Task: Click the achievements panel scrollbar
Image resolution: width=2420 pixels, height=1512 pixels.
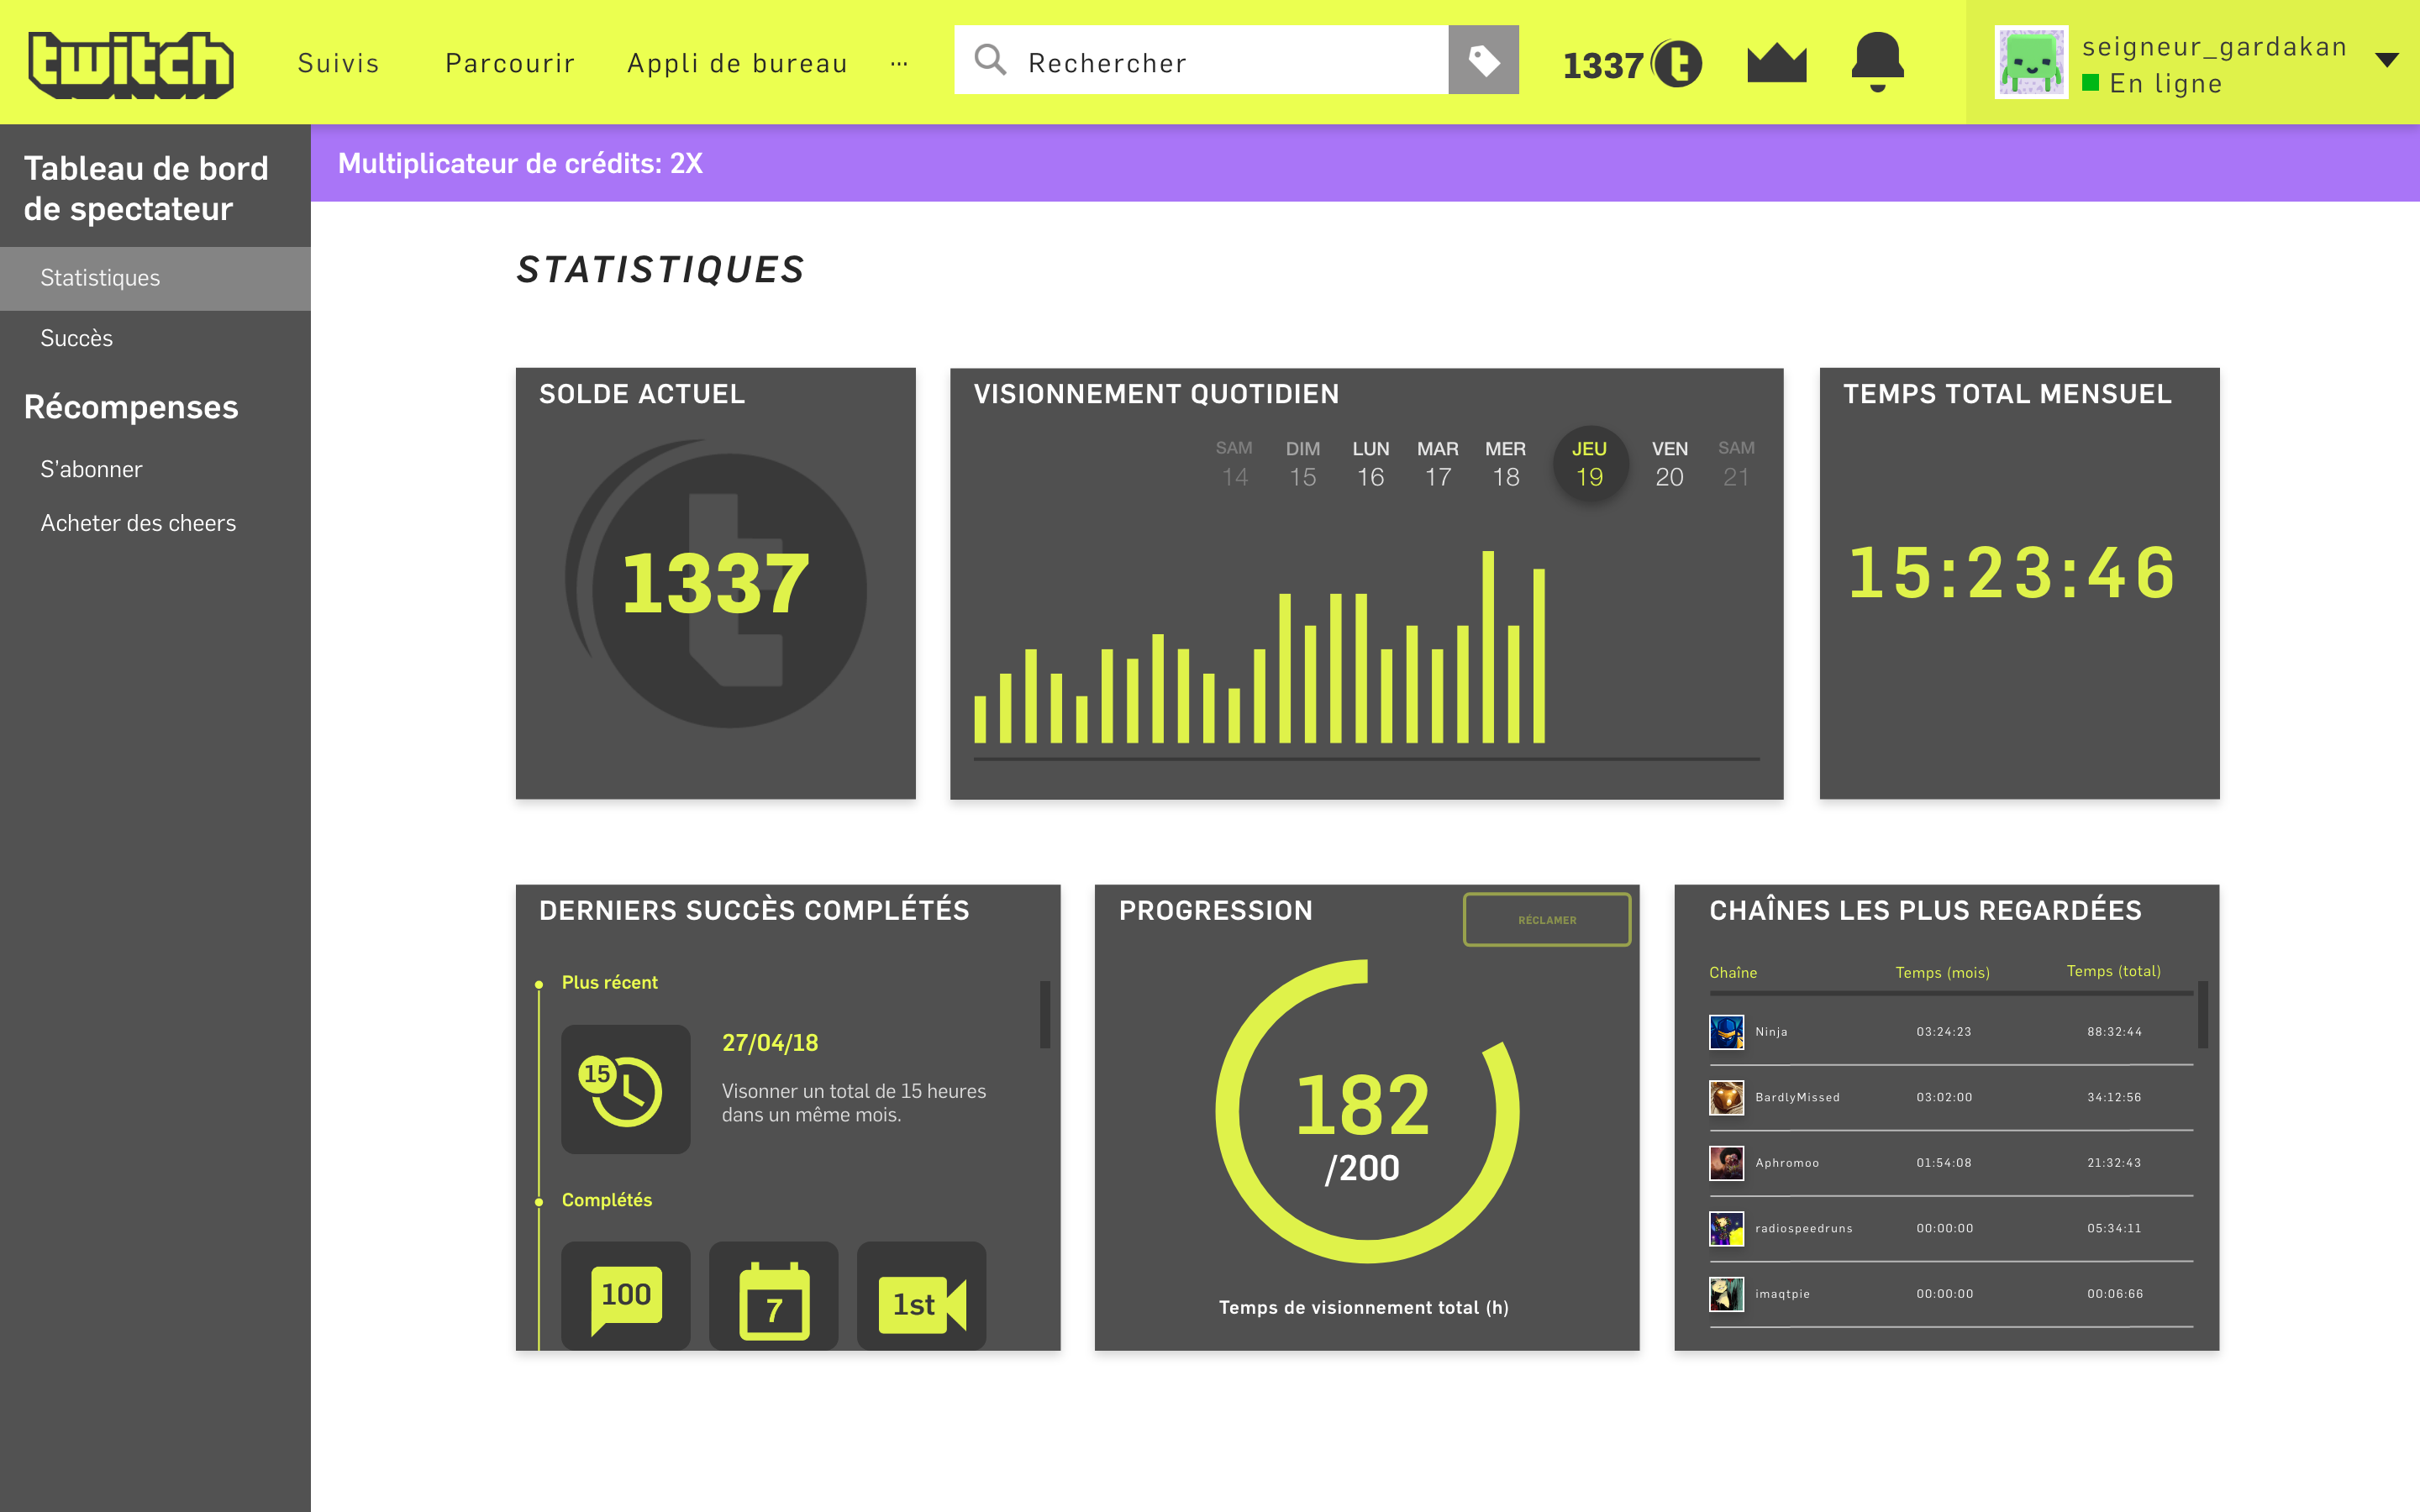Action: click(1045, 1014)
